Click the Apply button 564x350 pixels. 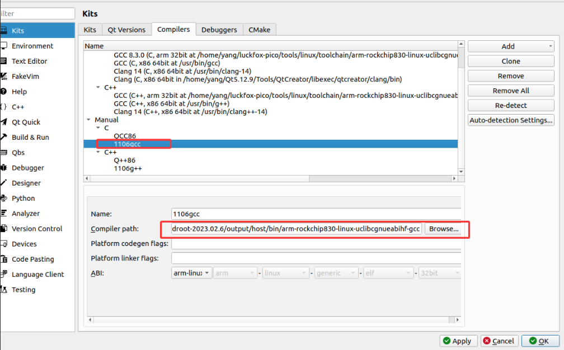[x=456, y=340]
